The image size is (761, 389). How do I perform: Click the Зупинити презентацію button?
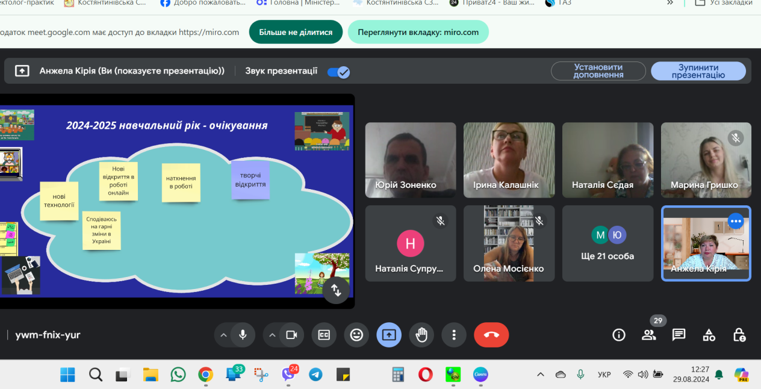(698, 71)
